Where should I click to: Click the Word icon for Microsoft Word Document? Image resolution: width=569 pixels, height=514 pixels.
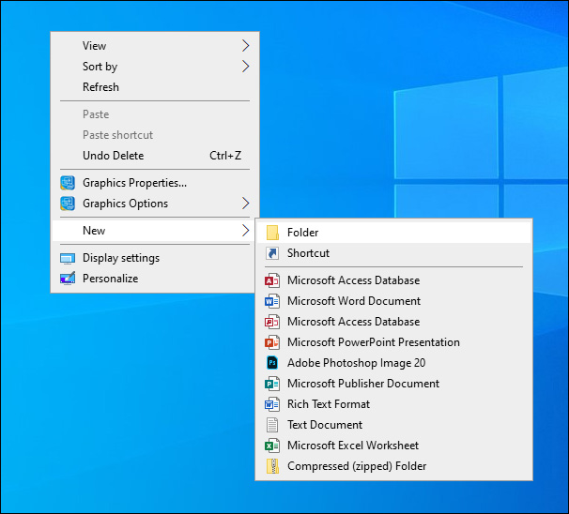point(272,301)
